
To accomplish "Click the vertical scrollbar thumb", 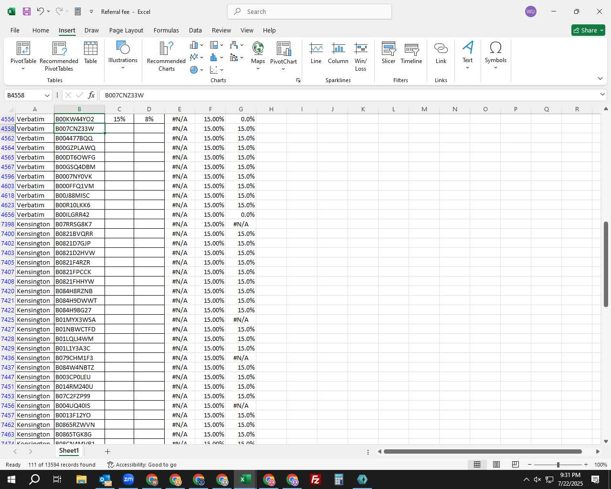I will coord(605,264).
